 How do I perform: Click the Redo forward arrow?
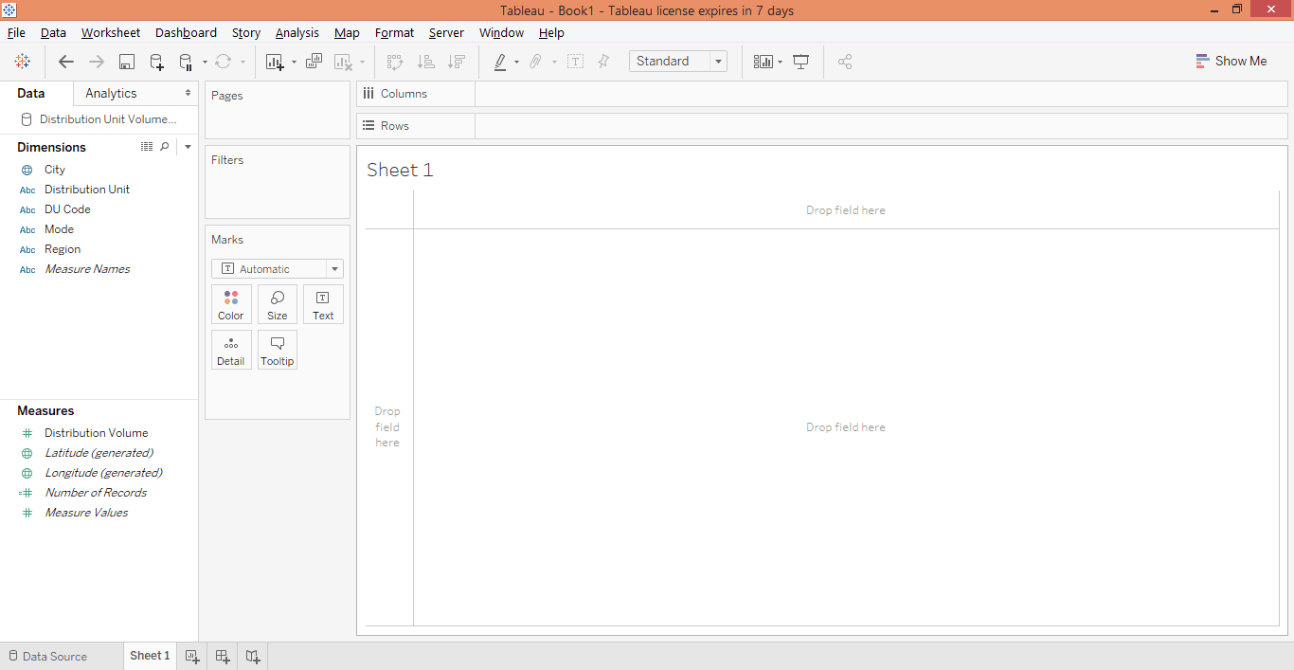[97, 62]
